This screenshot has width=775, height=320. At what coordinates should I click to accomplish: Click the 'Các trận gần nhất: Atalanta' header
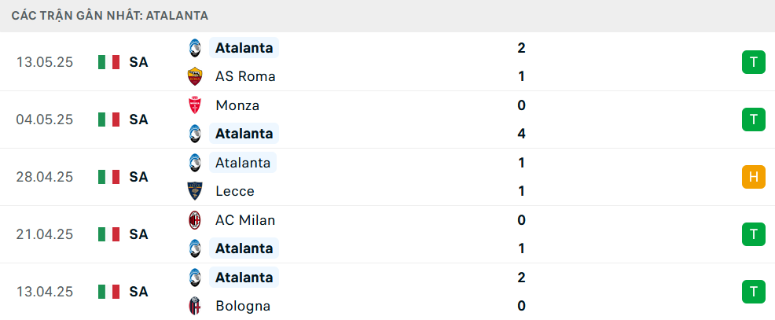[110, 16]
